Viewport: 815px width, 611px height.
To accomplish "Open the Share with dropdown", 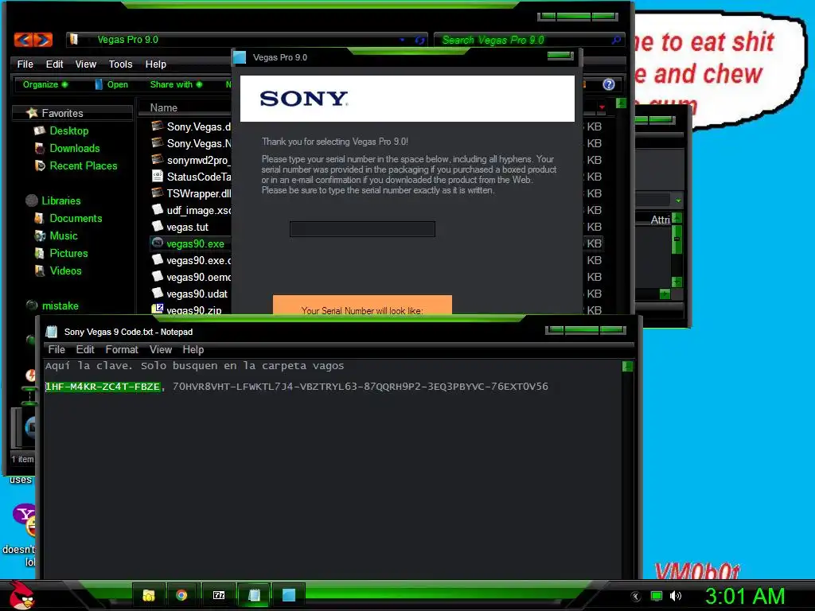I will pos(176,84).
